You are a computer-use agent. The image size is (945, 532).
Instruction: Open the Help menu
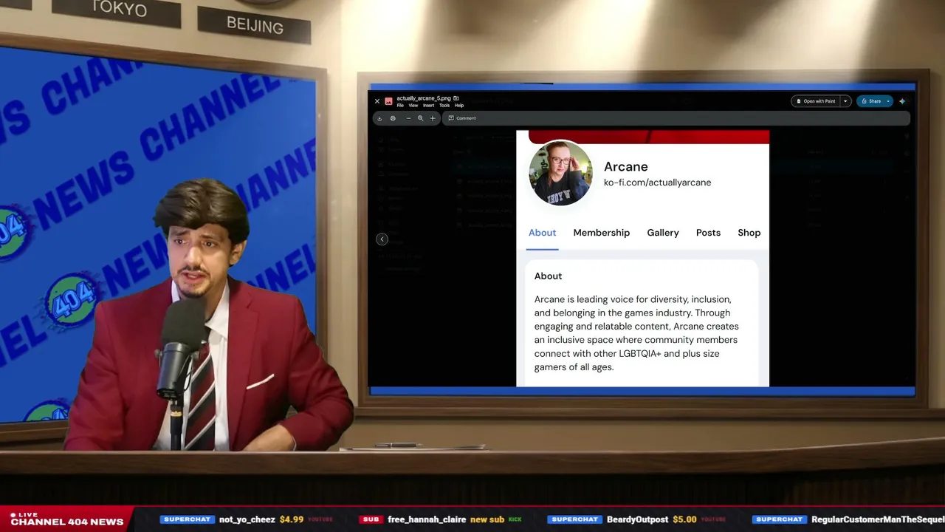tap(459, 106)
